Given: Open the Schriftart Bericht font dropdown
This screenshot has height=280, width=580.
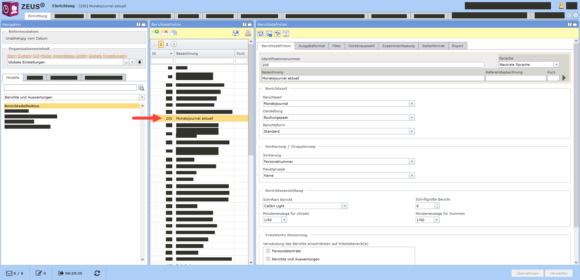Looking at the screenshot, I should [x=344, y=206].
